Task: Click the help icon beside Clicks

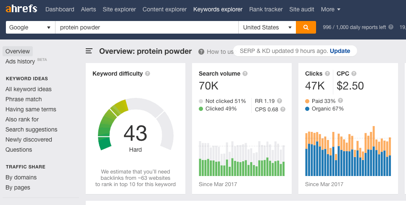Action: [327, 74]
